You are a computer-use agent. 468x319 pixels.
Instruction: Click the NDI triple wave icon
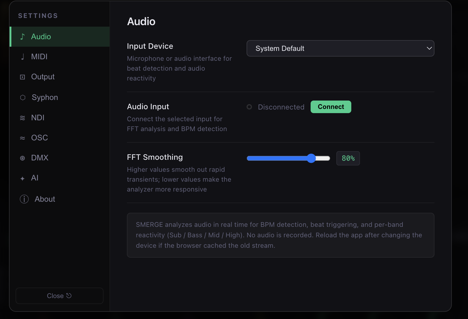point(22,118)
